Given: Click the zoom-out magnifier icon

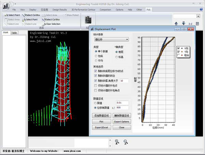Looking at the screenshot, I should [x=126, y=142].
